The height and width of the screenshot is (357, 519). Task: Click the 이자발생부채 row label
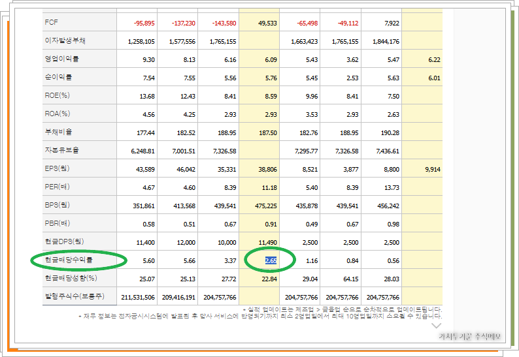(x=65, y=40)
